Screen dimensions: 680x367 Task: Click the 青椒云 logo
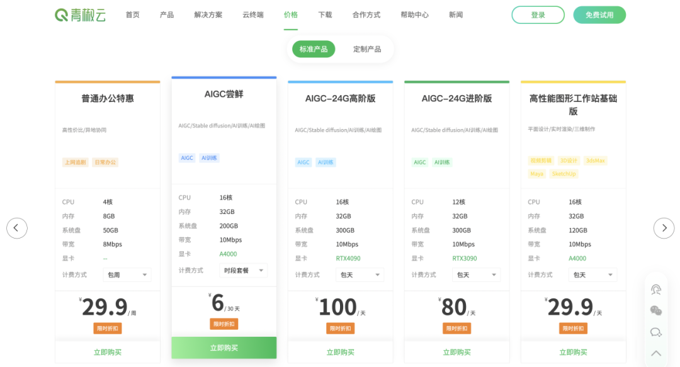[80, 15]
